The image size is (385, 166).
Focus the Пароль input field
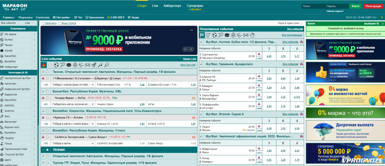click(x=337, y=7)
